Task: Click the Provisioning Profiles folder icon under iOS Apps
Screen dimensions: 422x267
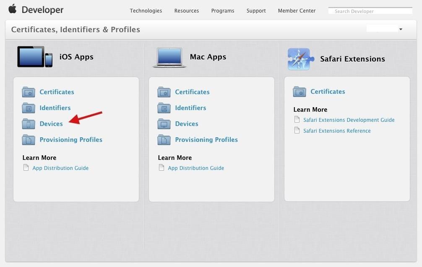Action: tap(28, 139)
